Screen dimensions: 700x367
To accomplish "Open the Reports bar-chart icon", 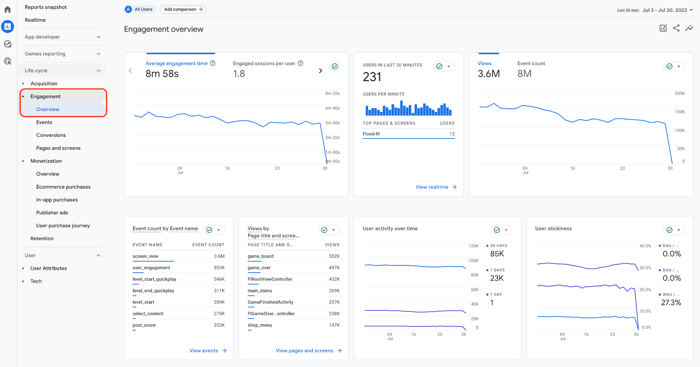I will 8,27.
